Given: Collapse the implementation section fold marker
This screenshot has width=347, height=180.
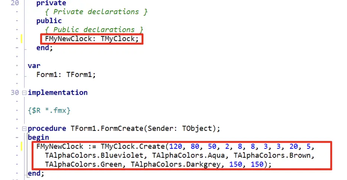Looking at the screenshot, I should click(x=25, y=93).
